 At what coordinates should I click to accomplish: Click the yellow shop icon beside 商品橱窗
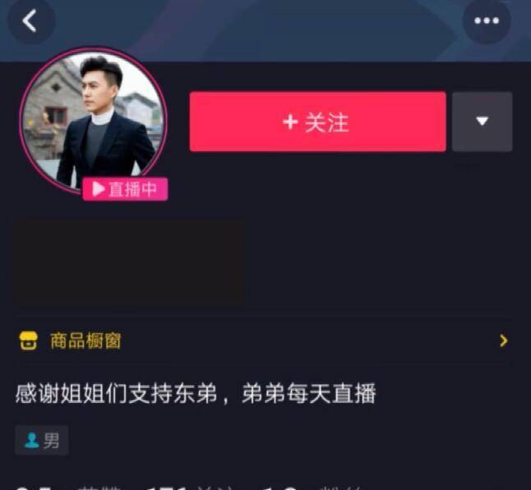(29, 340)
